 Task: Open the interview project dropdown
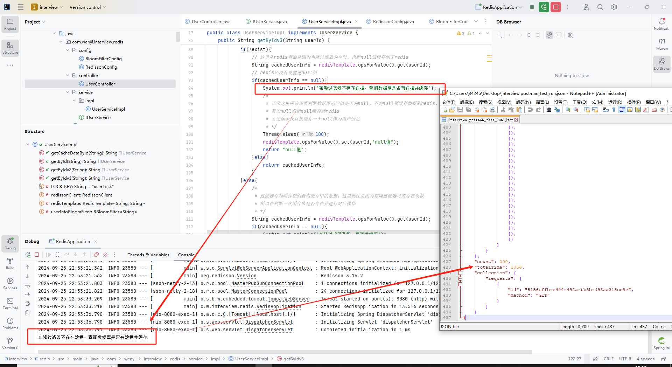(47, 7)
